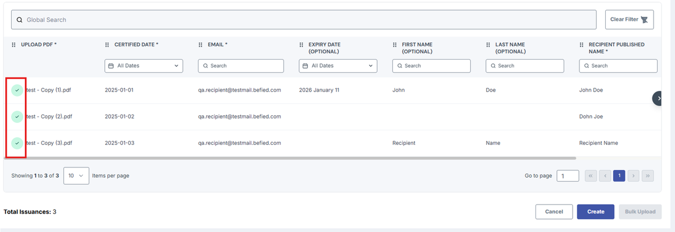The height and width of the screenshot is (232, 675).
Task: Click the Showing 1 to 3 of 3 text
Action: [x=35, y=176]
